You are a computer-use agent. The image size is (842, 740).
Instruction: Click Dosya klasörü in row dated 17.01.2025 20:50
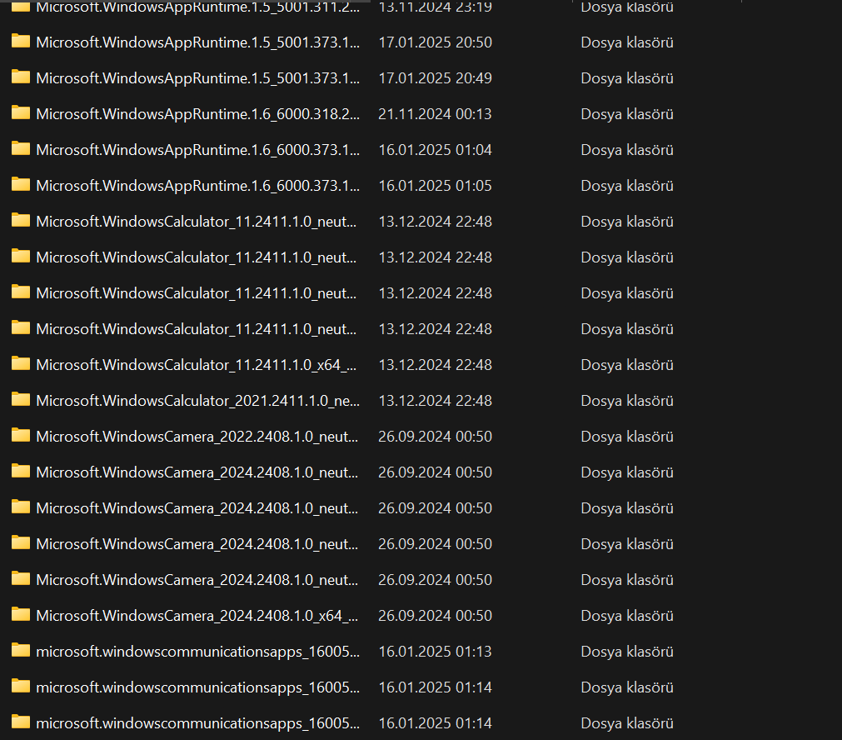click(627, 42)
